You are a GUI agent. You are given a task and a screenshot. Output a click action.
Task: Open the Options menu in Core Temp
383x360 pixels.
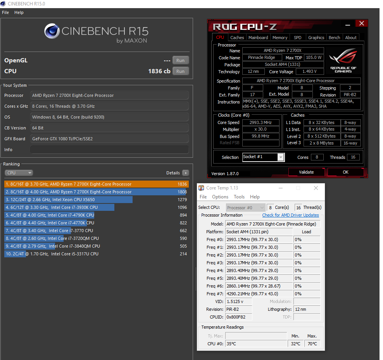click(x=220, y=197)
